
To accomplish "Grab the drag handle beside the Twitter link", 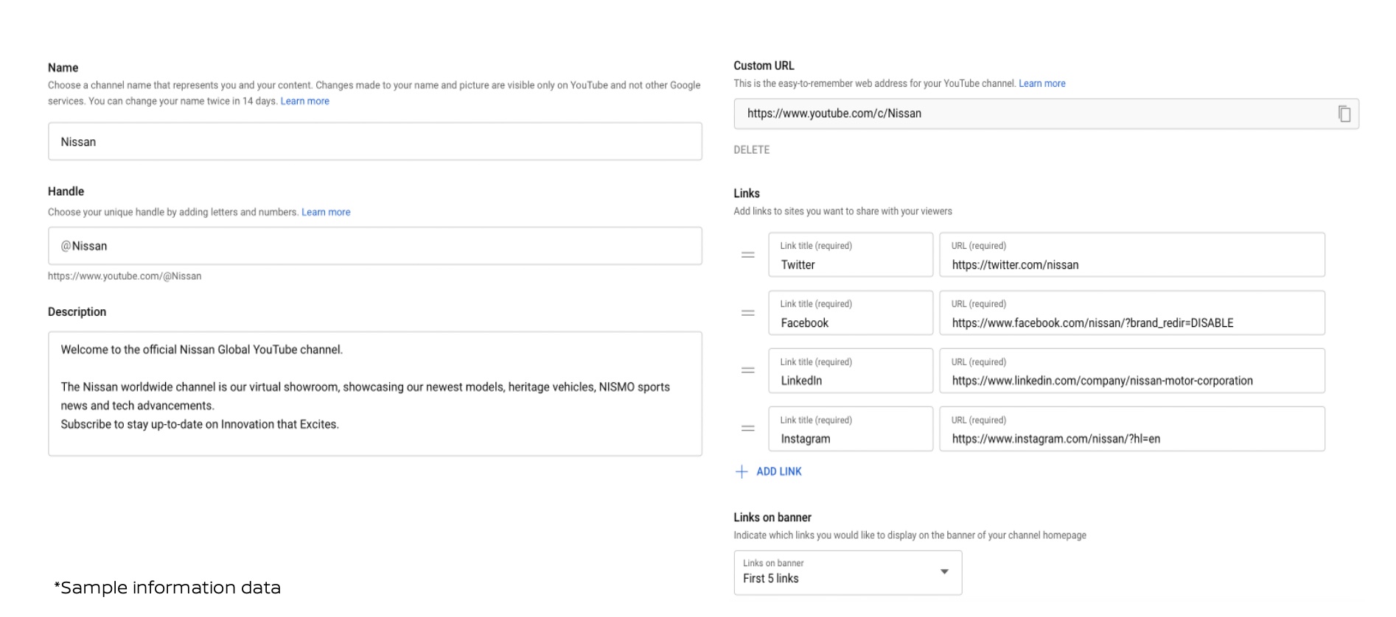I will pyautogui.click(x=747, y=255).
